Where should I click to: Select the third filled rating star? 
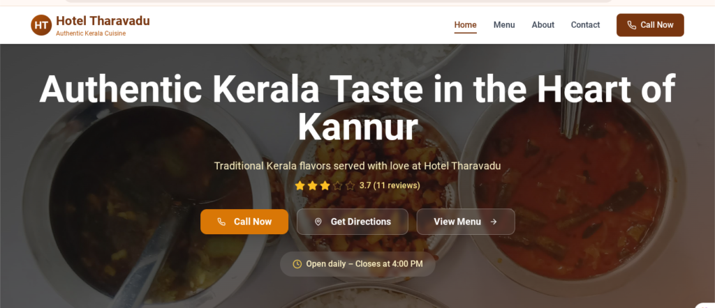[325, 185]
